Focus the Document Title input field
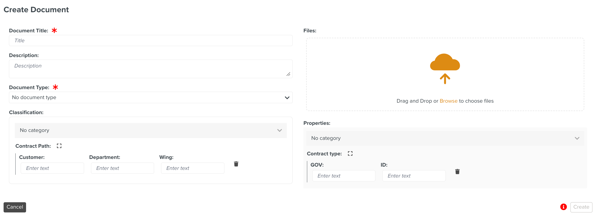This screenshot has height=216, width=595. coord(151,41)
